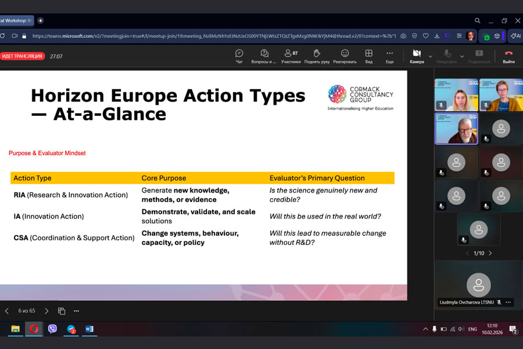Image resolution: width=523 pixels, height=349 pixels.
Task: Toggle the camera on
Action: click(x=416, y=56)
